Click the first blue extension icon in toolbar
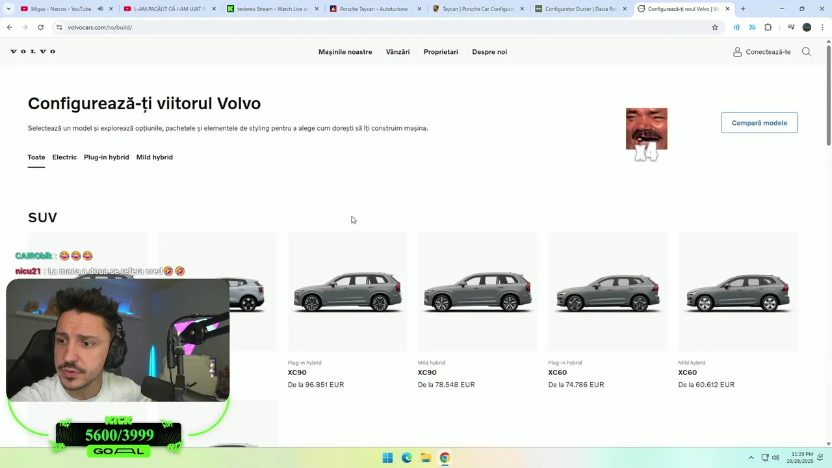 click(x=736, y=27)
